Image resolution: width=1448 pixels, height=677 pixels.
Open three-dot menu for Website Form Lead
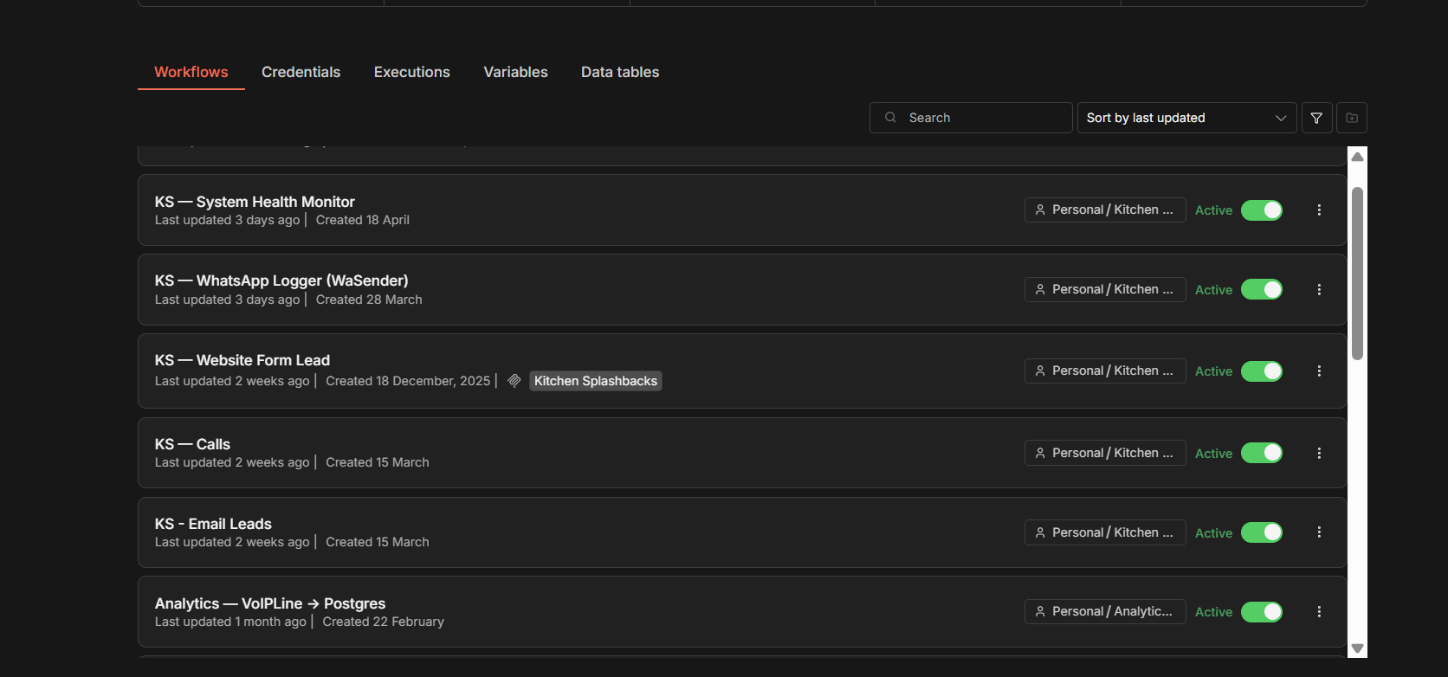click(x=1319, y=371)
